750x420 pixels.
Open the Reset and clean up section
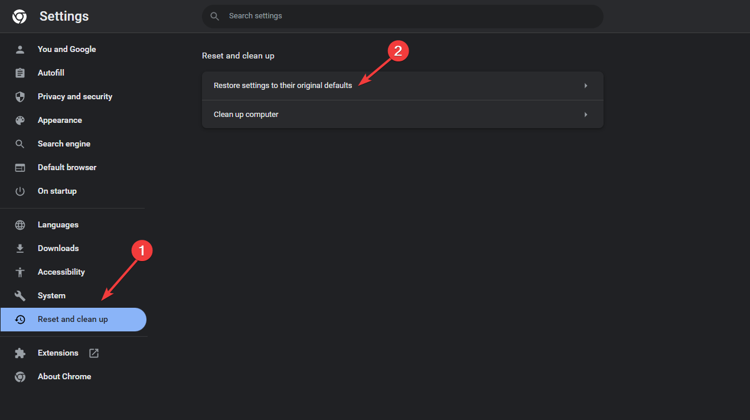tap(73, 319)
